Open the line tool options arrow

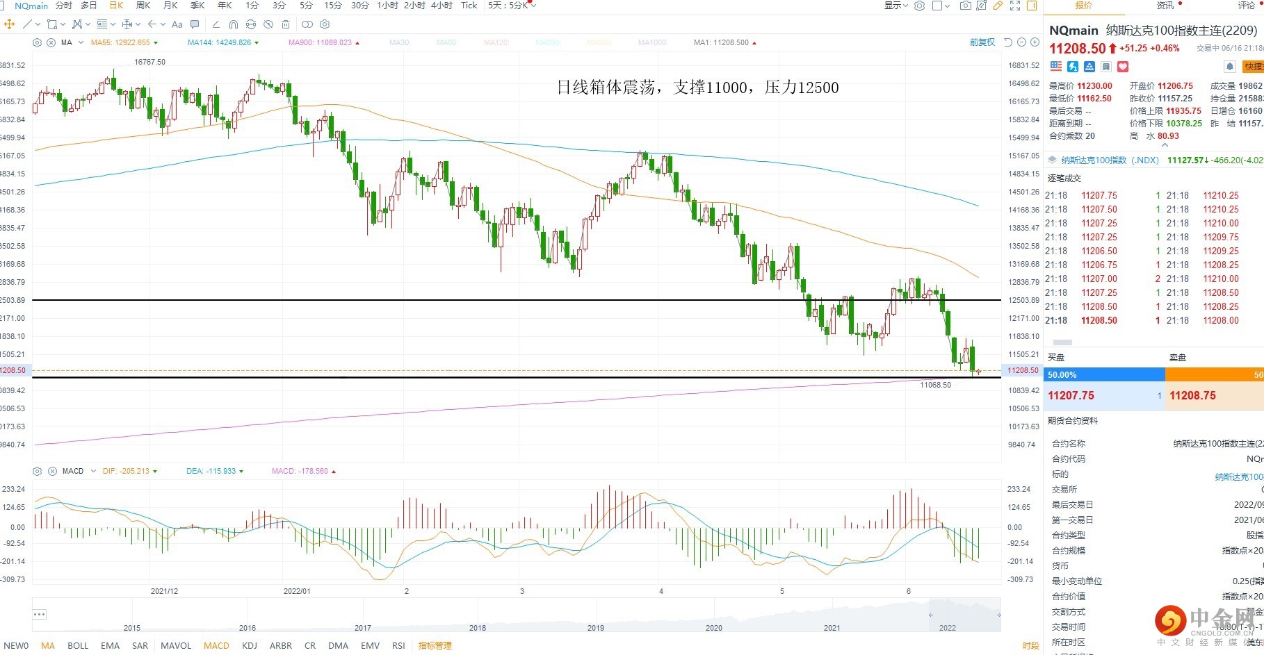point(38,24)
